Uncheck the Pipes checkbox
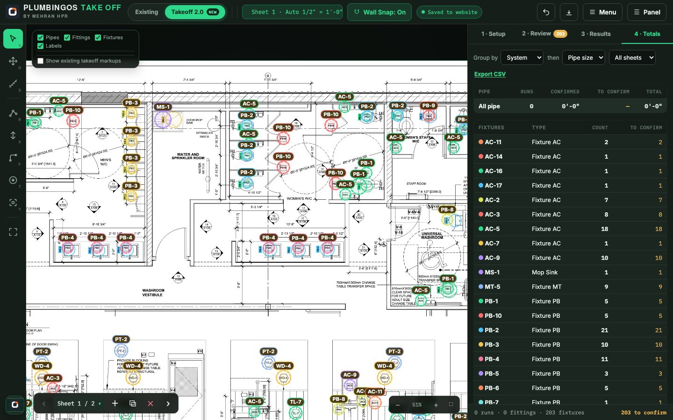The image size is (673, 420). click(41, 37)
